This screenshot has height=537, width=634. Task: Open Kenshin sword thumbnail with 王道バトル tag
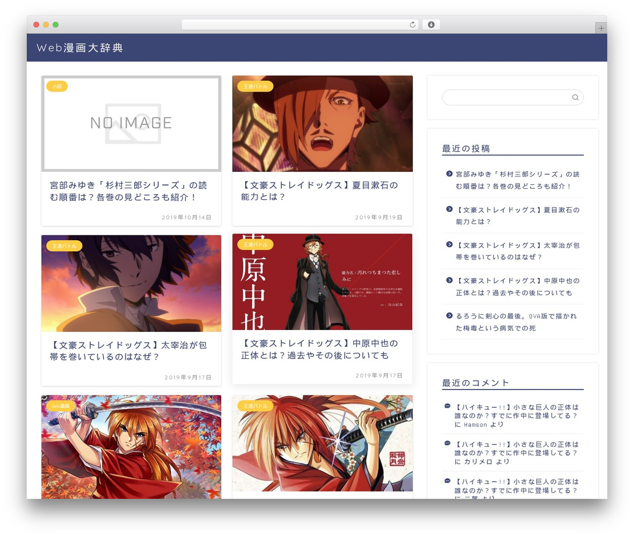(322, 443)
